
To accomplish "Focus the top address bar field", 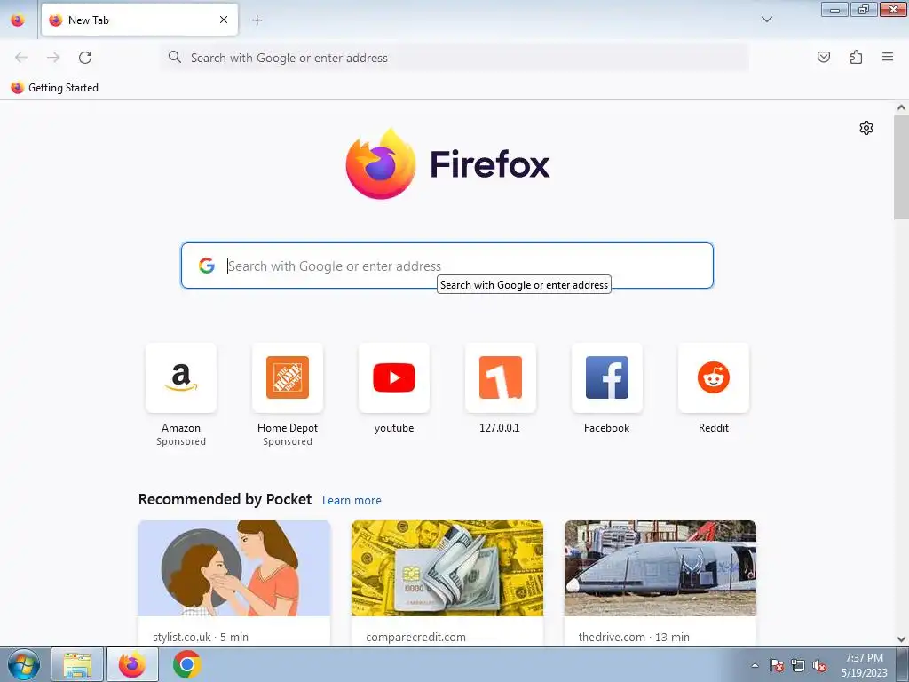I will tap(454, 58).
